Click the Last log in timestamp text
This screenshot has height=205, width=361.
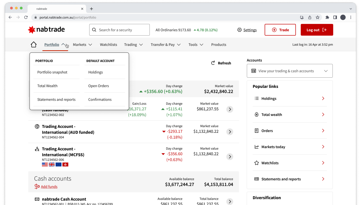pyautogui.click(x=312, y=45)
